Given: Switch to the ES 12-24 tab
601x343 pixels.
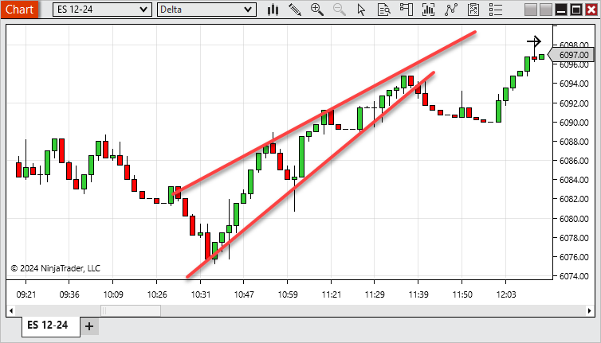Looking at the screenshot, I should (x=48, y=325).
